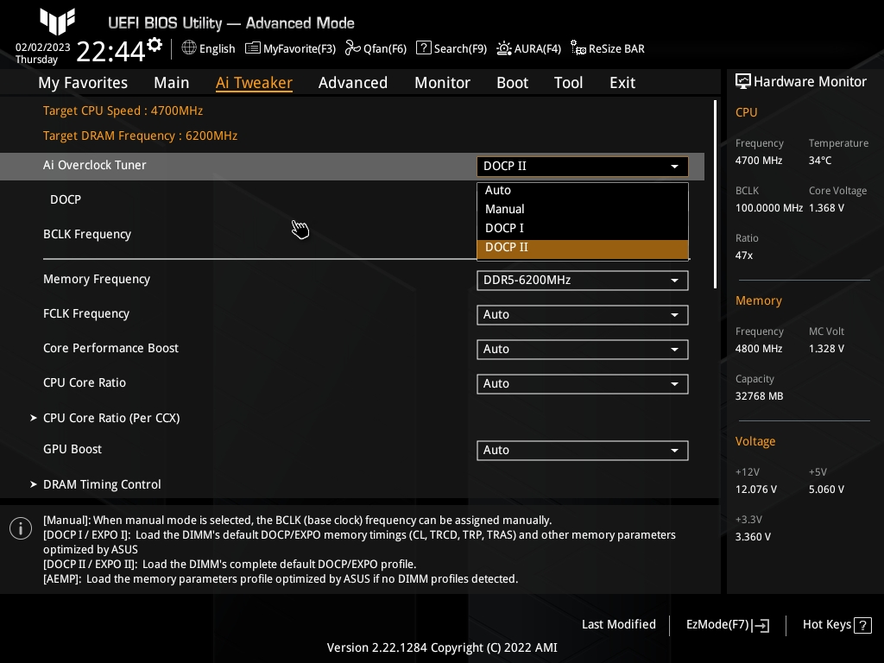Click the +3.3V 3.360 V reading
The width and height of the screenshot is (884, 663).
tap(753, 537)
